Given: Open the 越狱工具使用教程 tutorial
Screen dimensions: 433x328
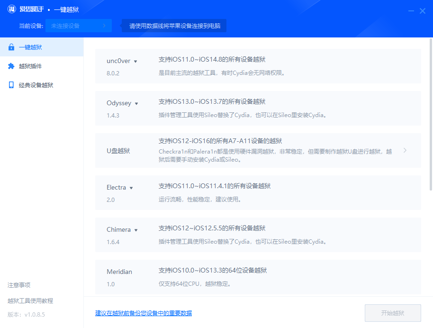Looking at the screenshot, I should pos(30,301).
